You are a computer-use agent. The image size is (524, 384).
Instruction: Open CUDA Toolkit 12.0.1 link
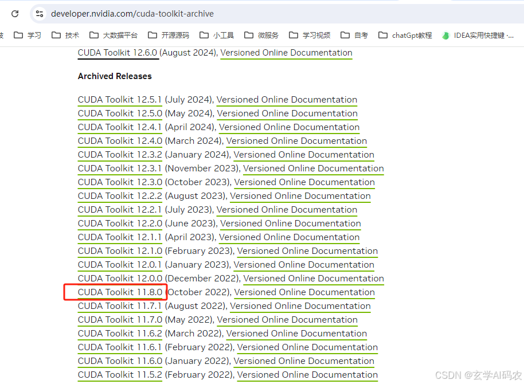coord(120,265)
